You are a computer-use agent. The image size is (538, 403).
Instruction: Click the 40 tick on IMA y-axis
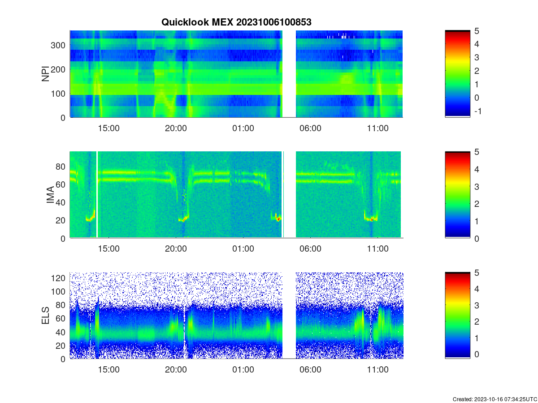click(61, 202)
